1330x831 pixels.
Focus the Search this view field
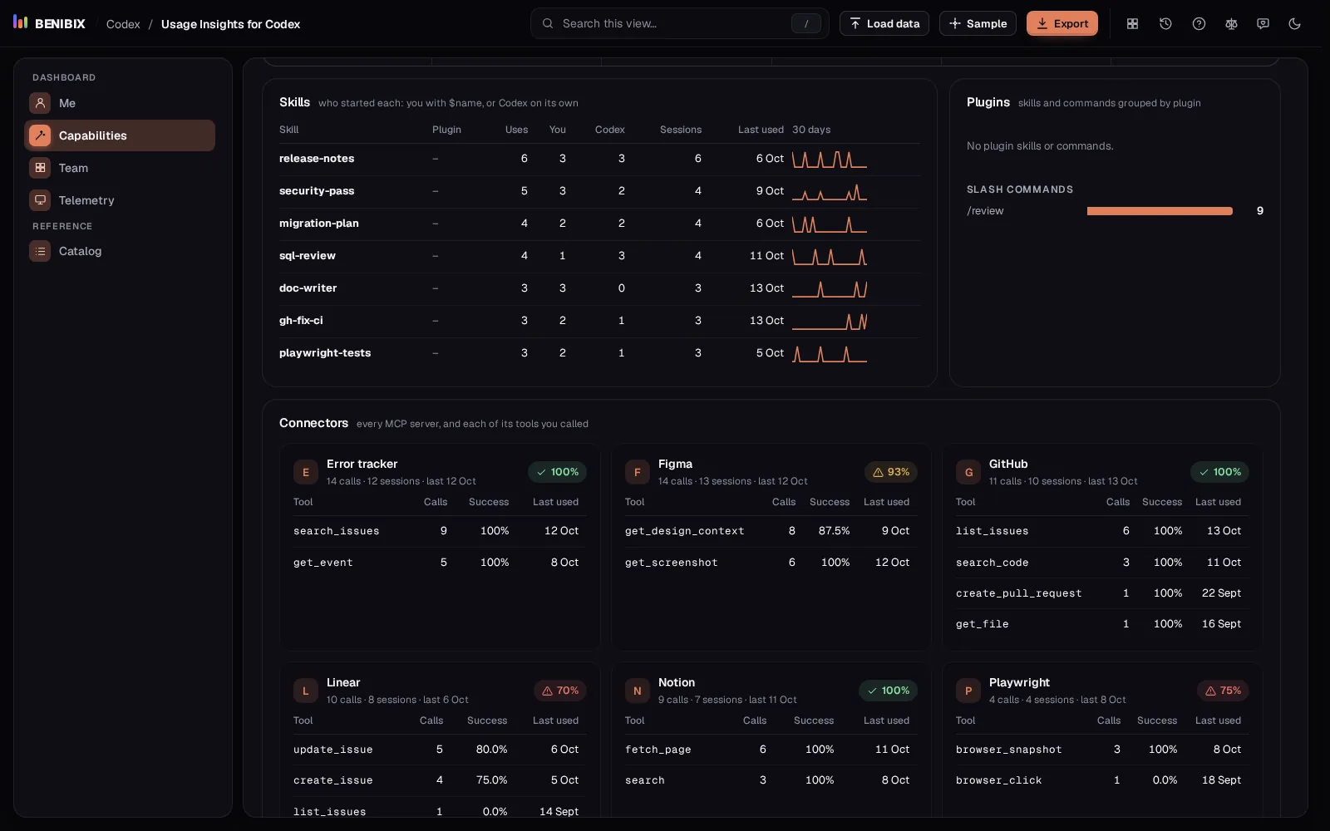click(680, 23)
